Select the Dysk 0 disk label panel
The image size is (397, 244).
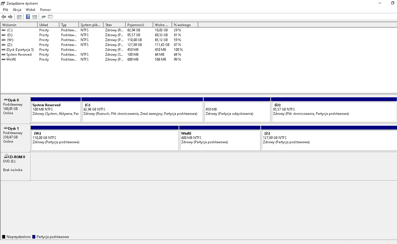[15, 109]
